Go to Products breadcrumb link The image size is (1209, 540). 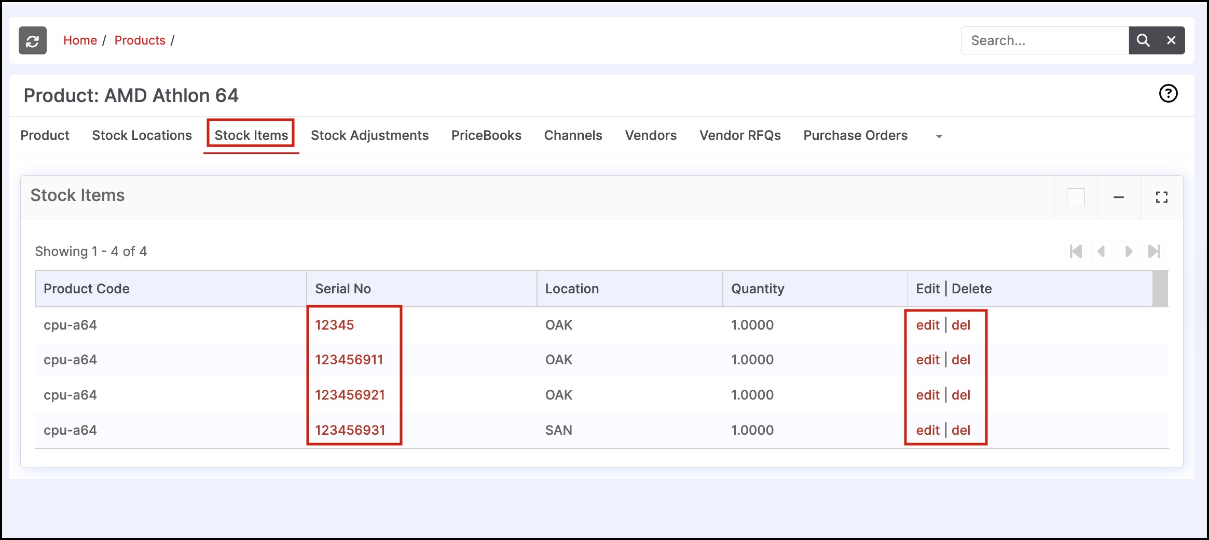(140, 40)
